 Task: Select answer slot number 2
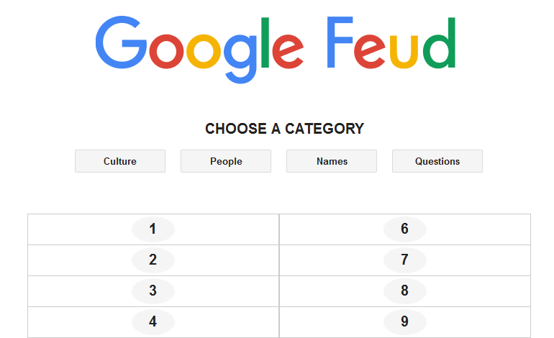(x=153, y=260)
